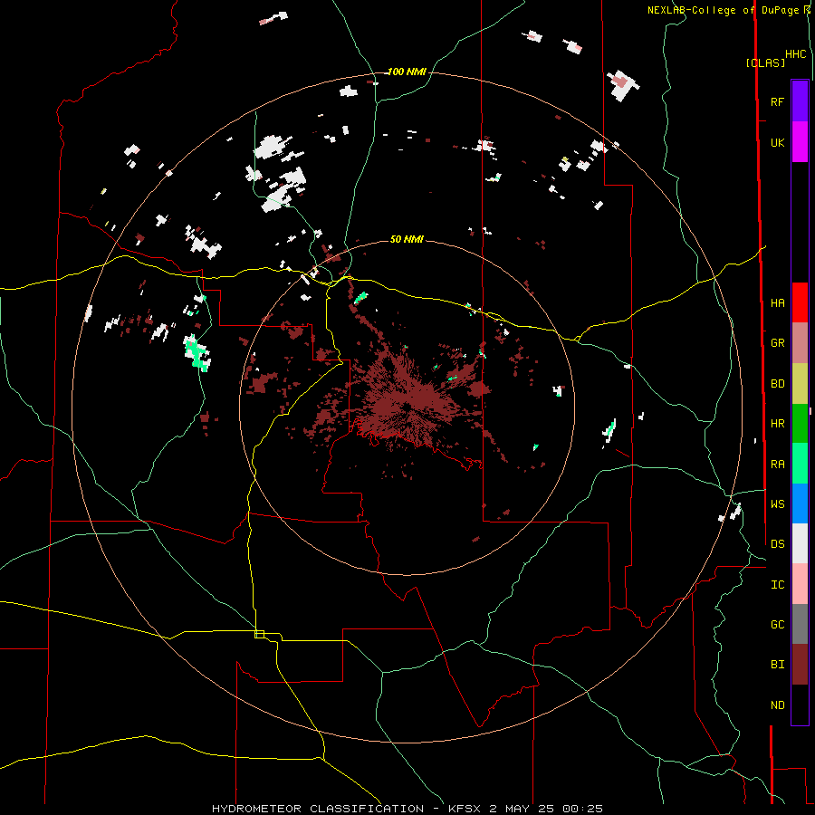Click the Hydrometeor Classification KFSX caption
The height and width of the screenshot is (815, 815).
[407, 809]
